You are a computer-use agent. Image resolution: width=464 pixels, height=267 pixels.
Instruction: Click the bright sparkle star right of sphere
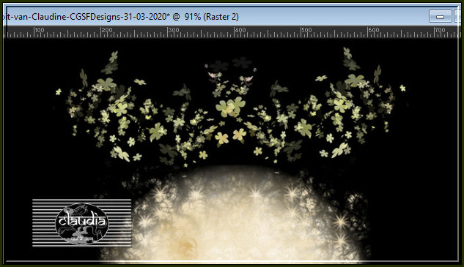coord(341,221)
